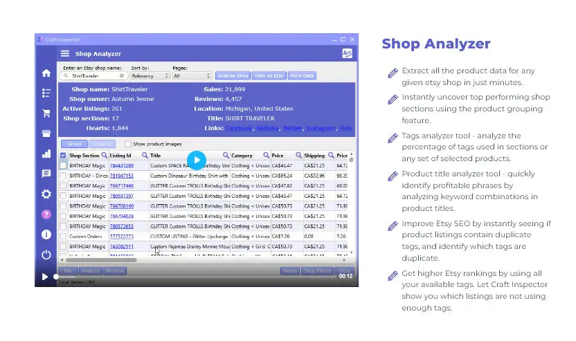Click search icon in Shipping column
Screen dimensions: 576x341
tap(331, 155)
